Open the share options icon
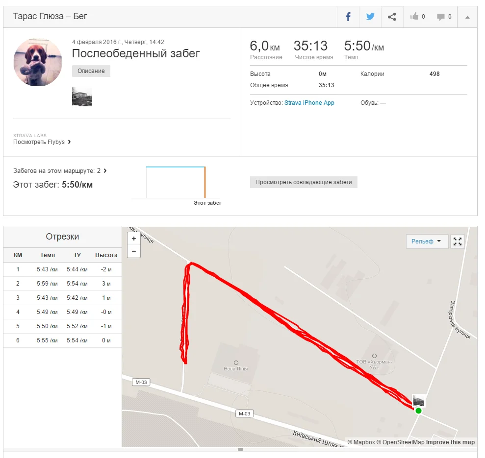This screenshot has width=485, height=458. pos(392,17)
